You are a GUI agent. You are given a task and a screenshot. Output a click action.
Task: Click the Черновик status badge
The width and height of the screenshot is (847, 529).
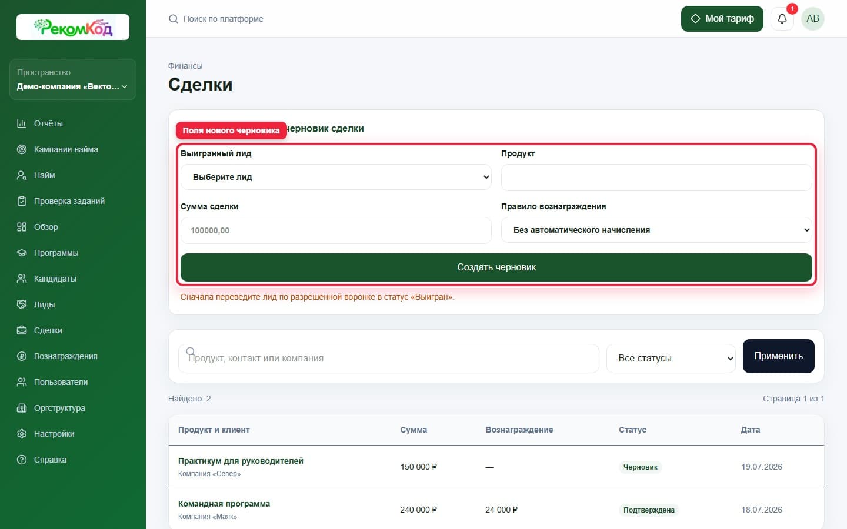(x=641, y=467)
